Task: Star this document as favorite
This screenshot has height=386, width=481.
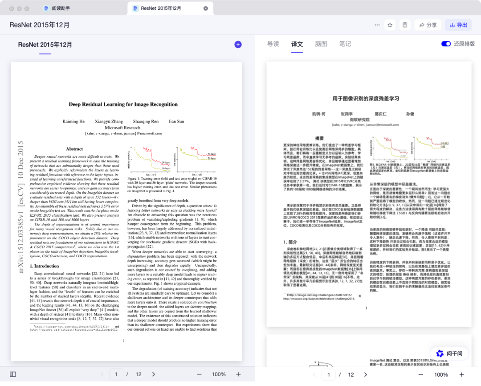Action: [x=390, y=25]
